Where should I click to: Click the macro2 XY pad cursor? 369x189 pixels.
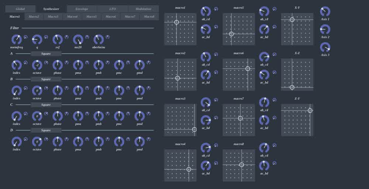pos(178,78)
